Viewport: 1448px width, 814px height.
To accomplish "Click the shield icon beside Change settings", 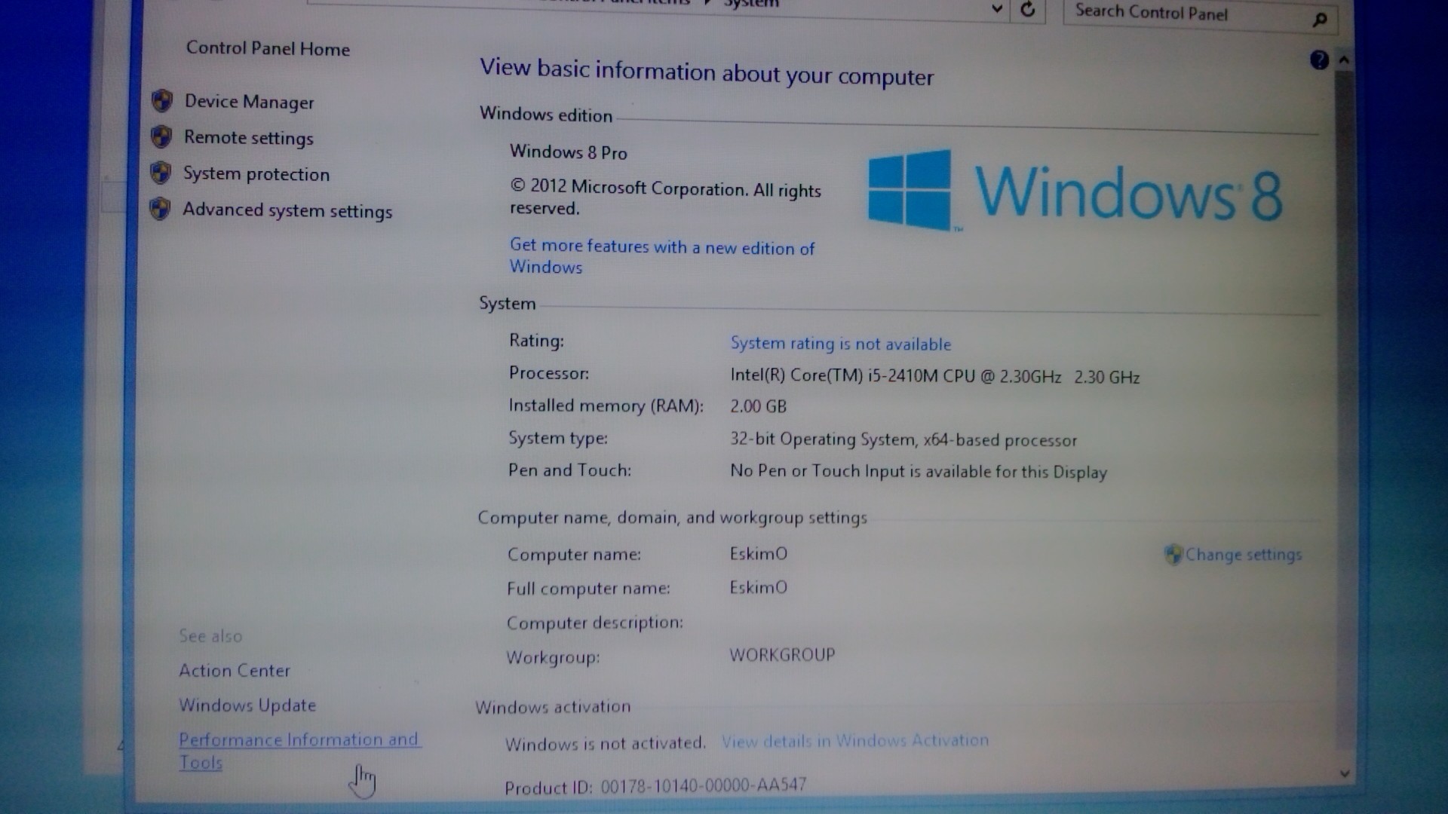I will pos(1173,555).
